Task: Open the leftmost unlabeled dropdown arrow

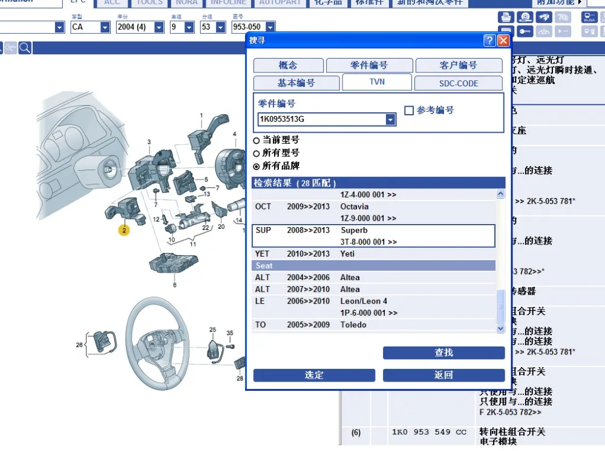Action: coord(59,27)
